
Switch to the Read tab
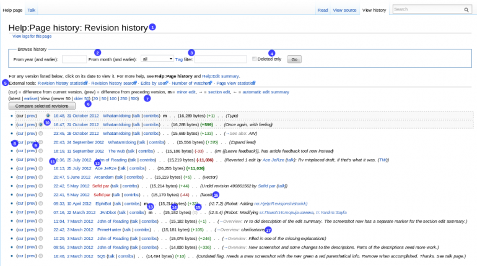(323, 10)
